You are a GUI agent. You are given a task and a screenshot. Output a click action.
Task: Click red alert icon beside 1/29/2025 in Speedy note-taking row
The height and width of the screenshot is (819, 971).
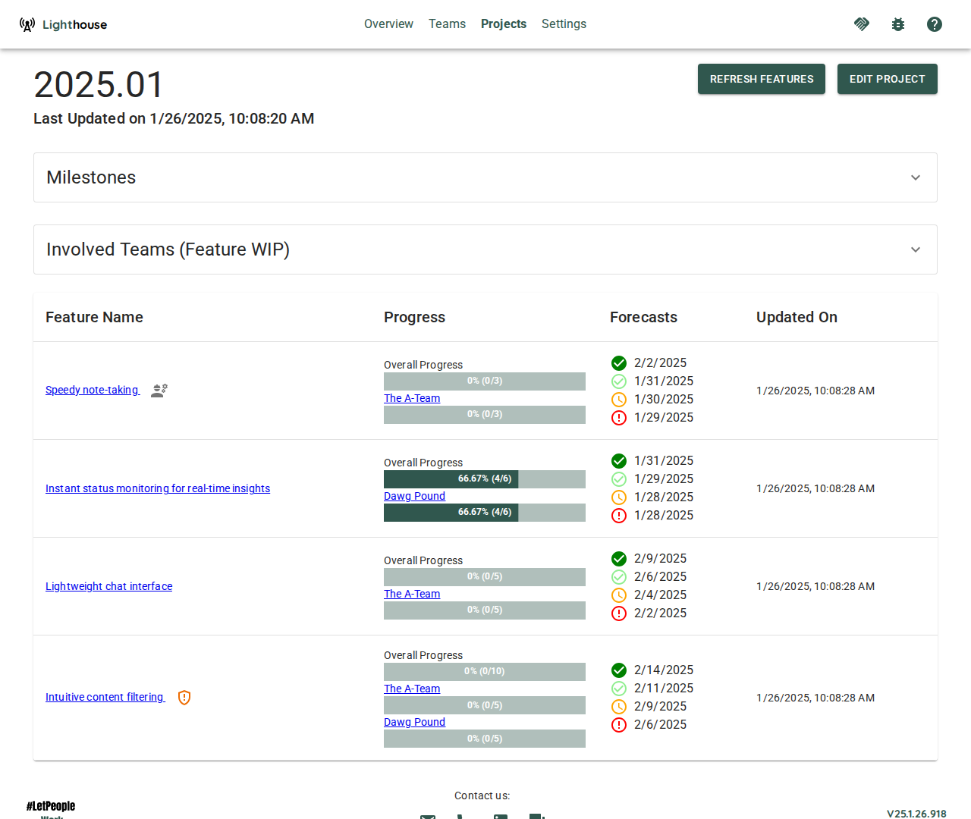(x=619, y=418)
